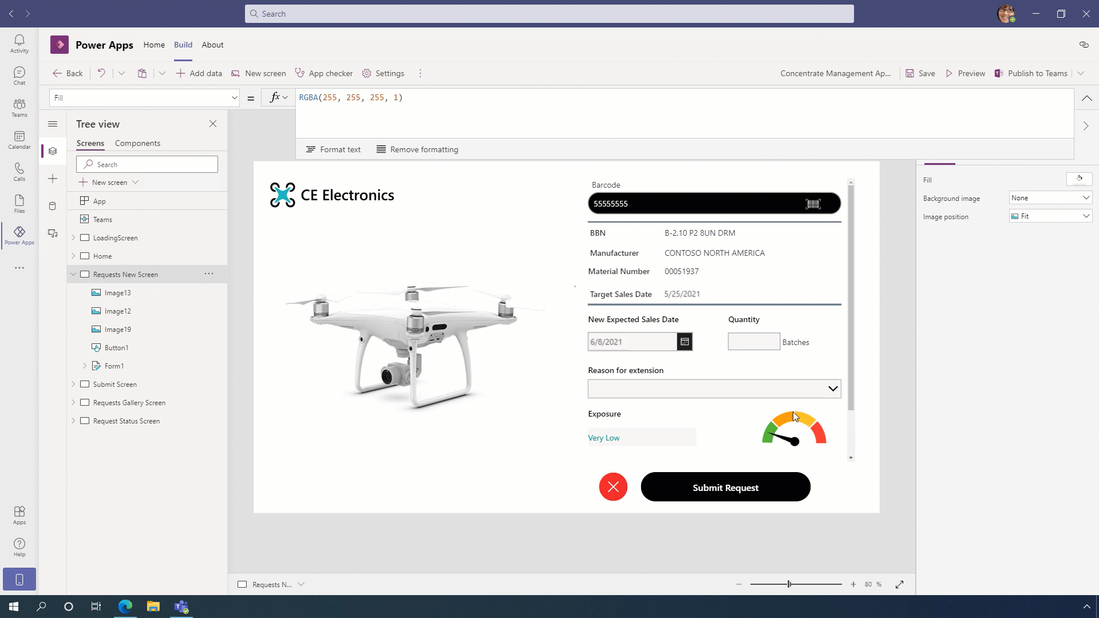Viewport: 1099px width, 618px height.
Task: Open the Image position dropdown
Action: click(1050, 216)
